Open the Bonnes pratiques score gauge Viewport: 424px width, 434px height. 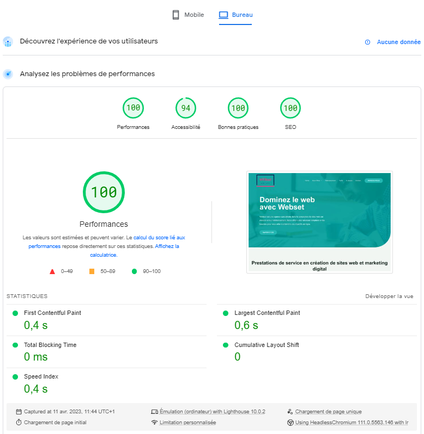pyautogui.click(x=238, y=108)
